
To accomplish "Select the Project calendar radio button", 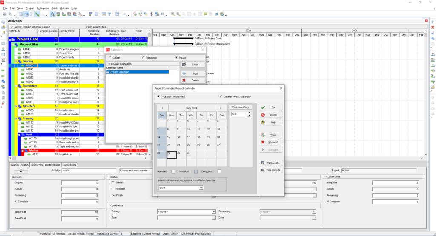I will pos(176,58).
